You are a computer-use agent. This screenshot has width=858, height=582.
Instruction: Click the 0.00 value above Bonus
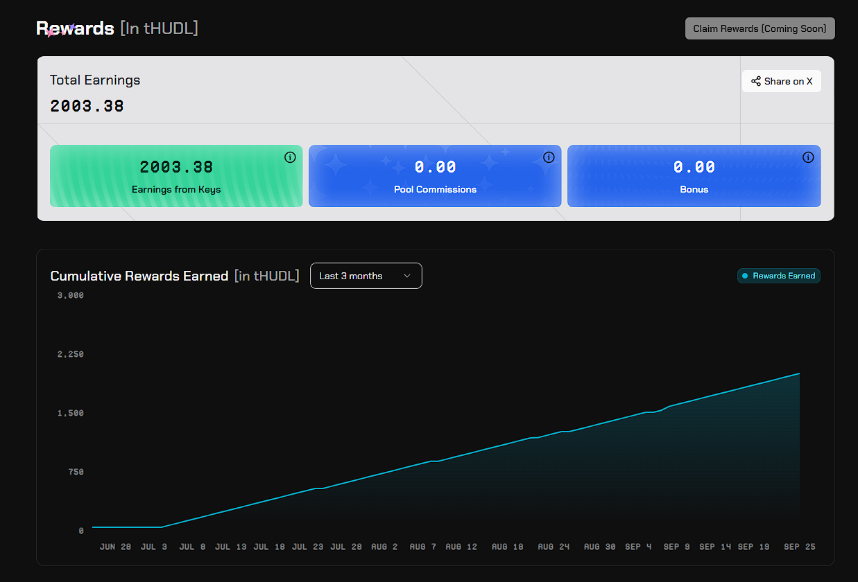tap(694, 167)
